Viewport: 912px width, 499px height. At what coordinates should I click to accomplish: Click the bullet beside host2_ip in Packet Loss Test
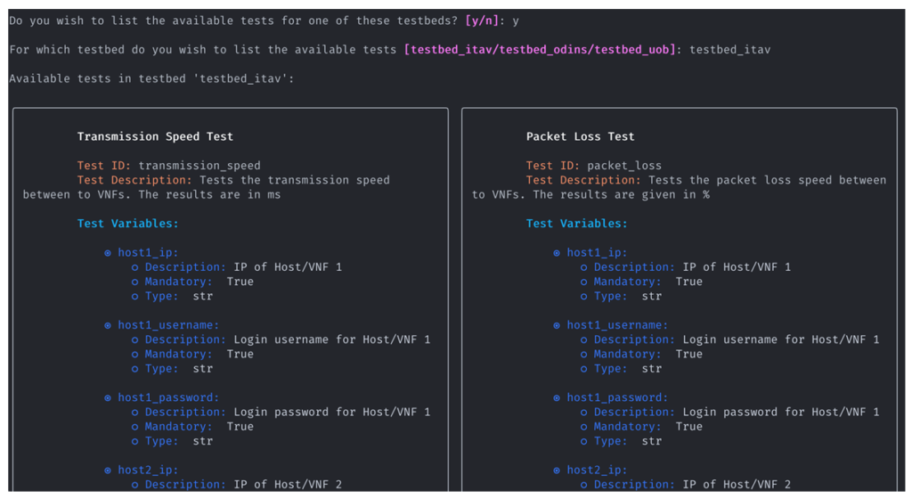[557, 470]
